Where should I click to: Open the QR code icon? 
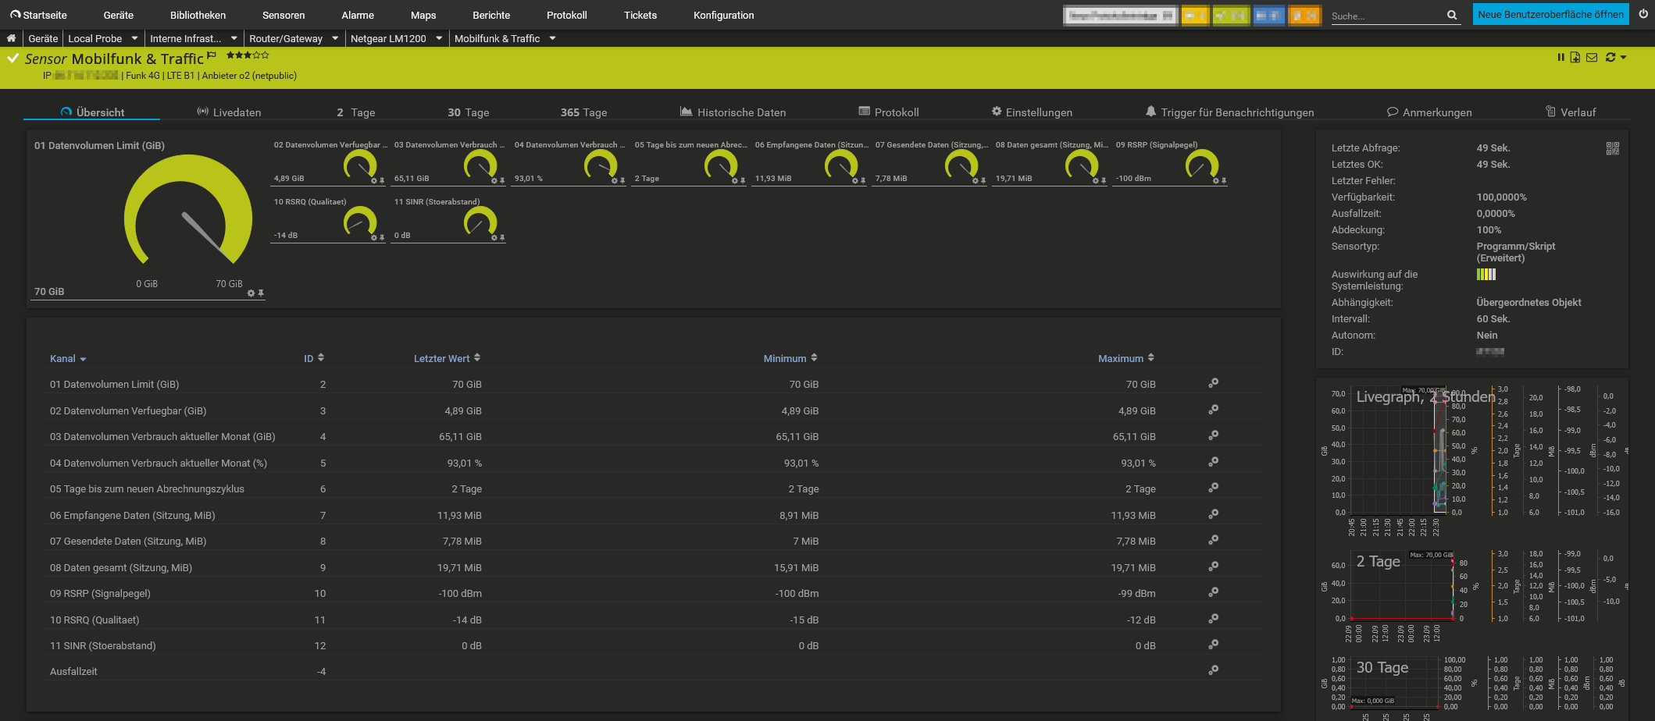1612,148
